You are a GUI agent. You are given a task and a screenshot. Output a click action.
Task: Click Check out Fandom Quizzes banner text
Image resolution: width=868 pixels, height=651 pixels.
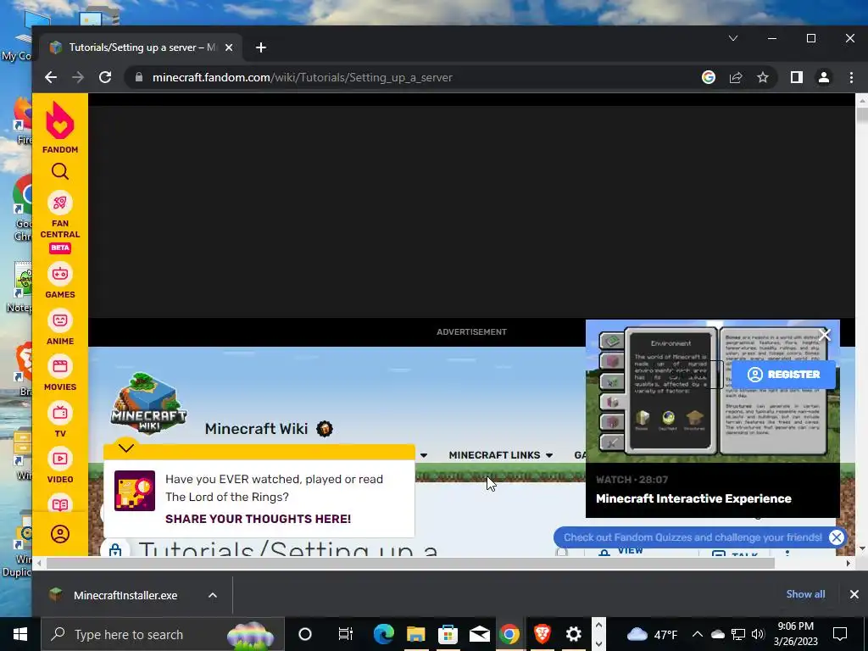coord(693,537)
